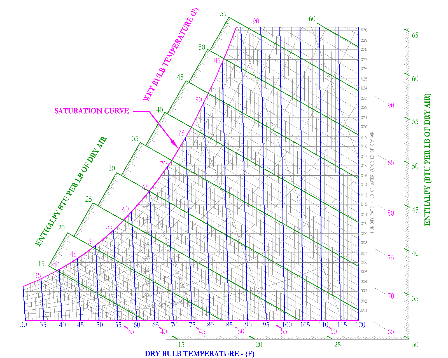Click green 30 on the diagonal enthalpy scale

[x=112, y=168]
